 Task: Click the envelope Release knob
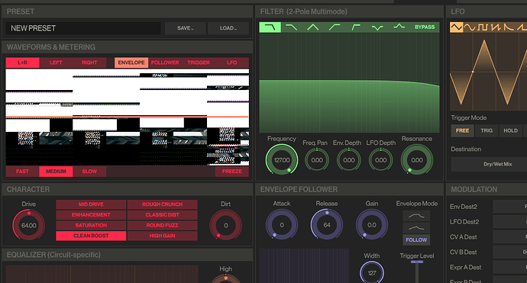[327, 225]
